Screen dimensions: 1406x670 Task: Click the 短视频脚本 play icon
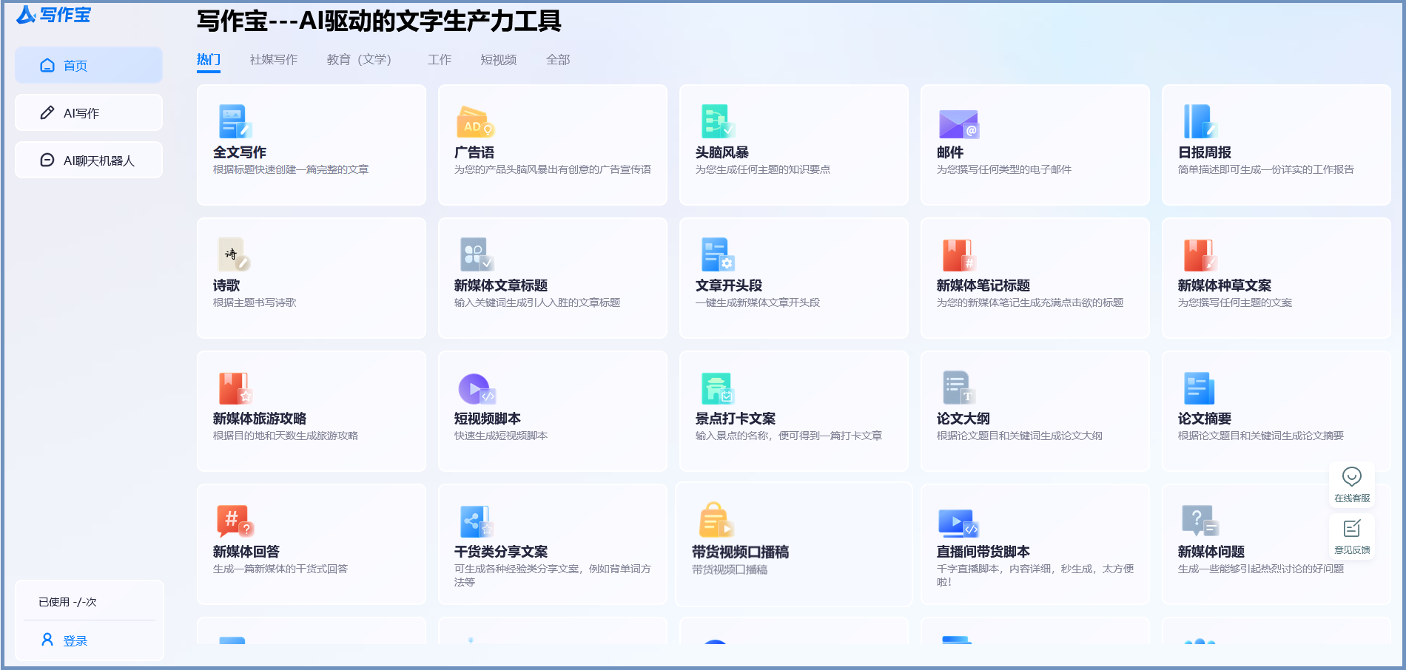(x=477, y=388)
